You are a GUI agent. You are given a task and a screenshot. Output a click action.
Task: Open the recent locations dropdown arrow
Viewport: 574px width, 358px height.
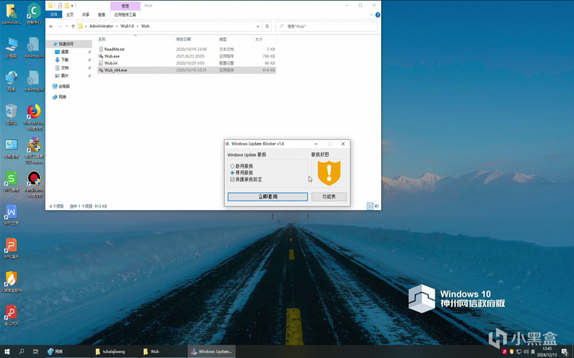click(67, 26)
